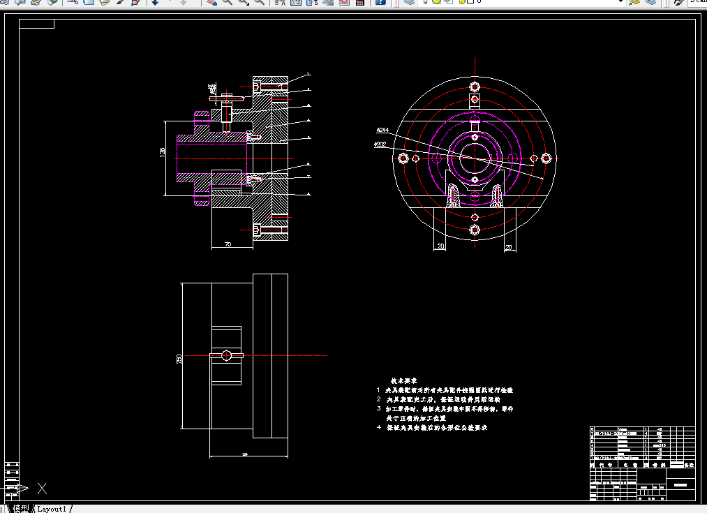Open the Tool Palettes icon
The width and height of the screenshot is (707, 513).
(x=312, y=2)
